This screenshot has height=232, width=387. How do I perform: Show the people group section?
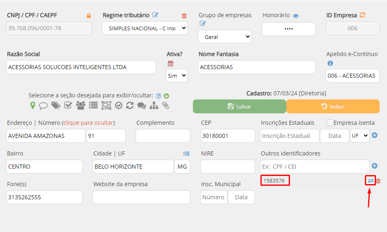(x=81, y=106)
